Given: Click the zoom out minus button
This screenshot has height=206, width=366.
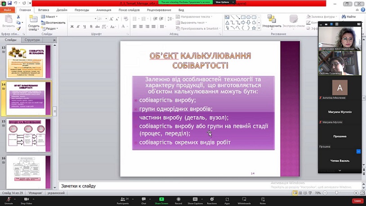Looking at the screenshot, I should [325, 193].
